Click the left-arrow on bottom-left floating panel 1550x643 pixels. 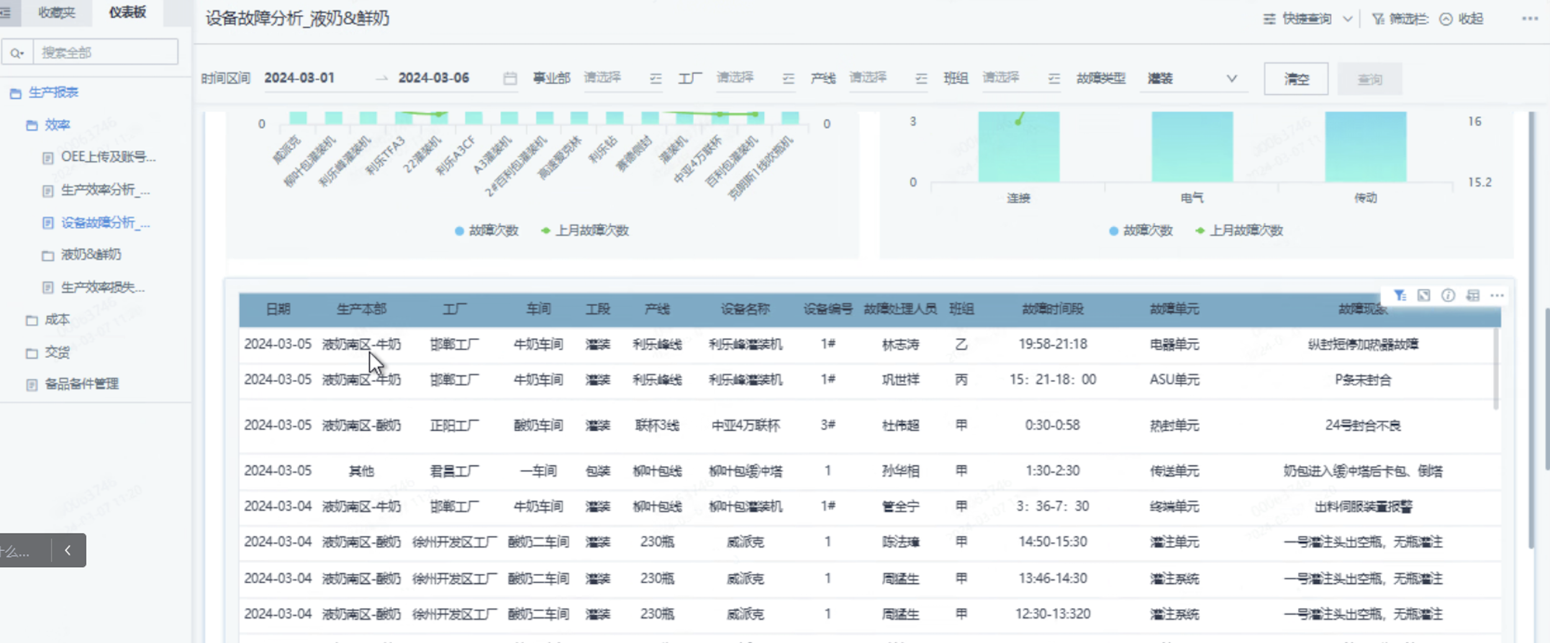pyautogui.click(x=68, y=550)
